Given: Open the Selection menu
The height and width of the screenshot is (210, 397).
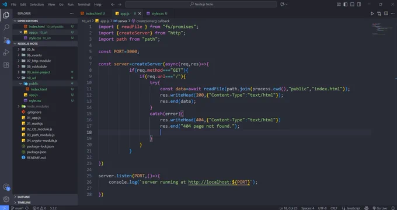Looking at the screenshot, I should [37, 4].
